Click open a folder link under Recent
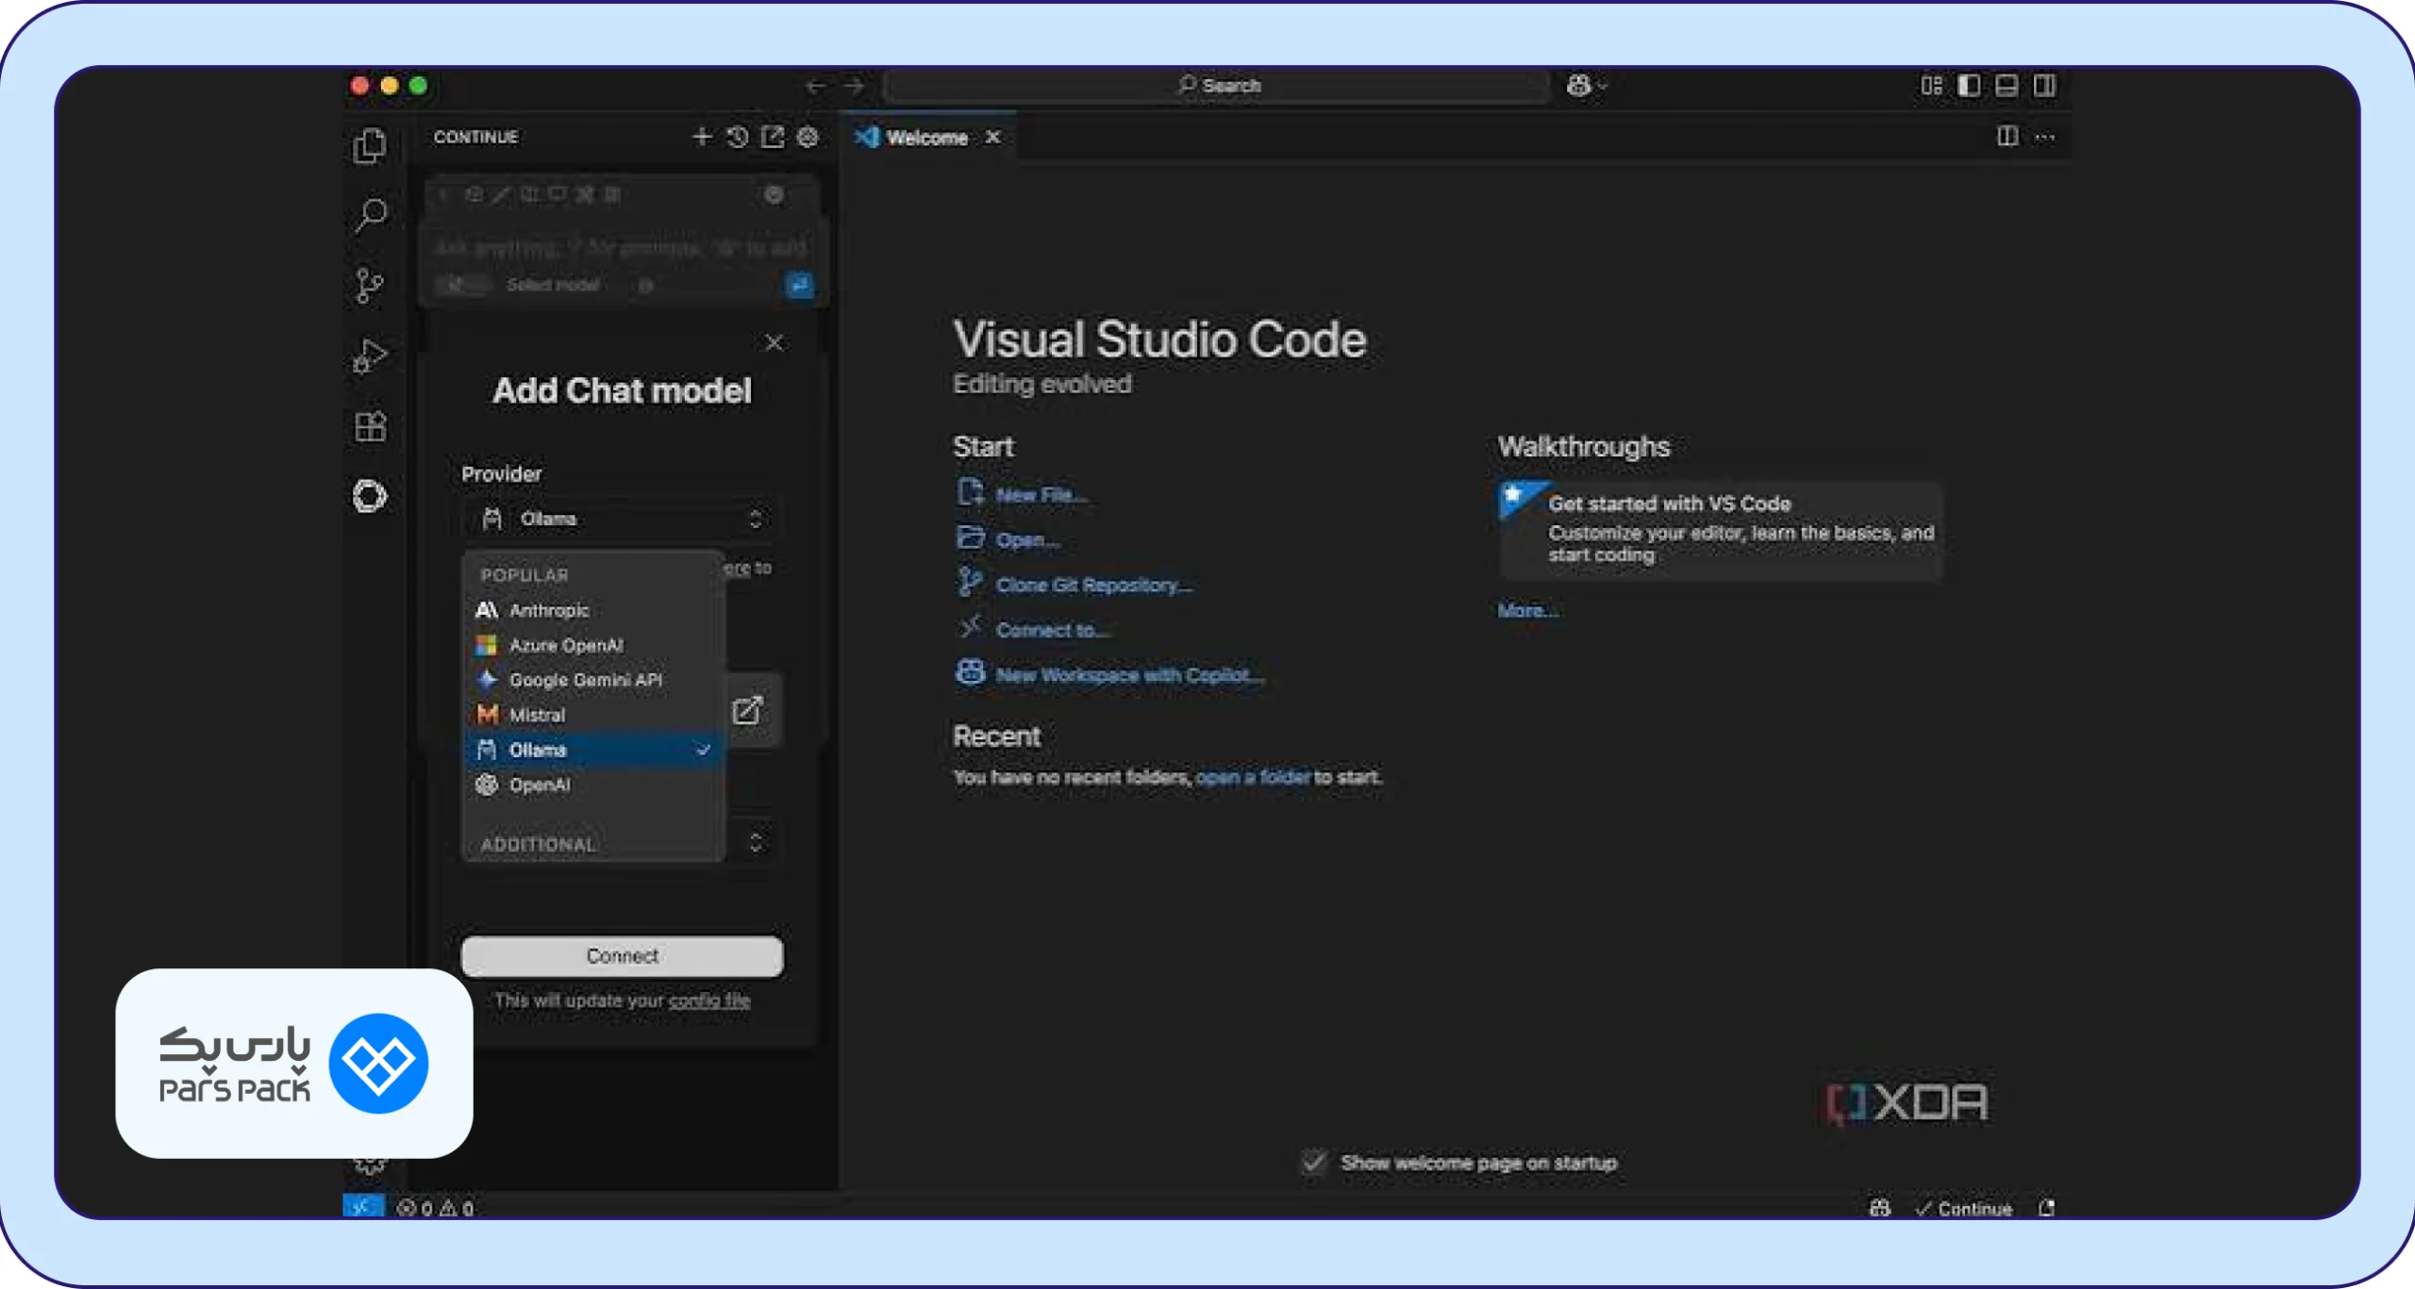Viewport: 2415px width, 1289px height. pos(1253,777)
